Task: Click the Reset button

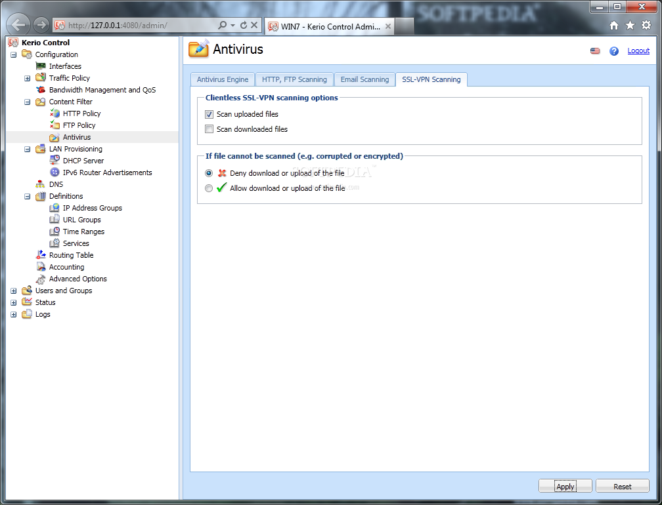Action: coord(623,486)
